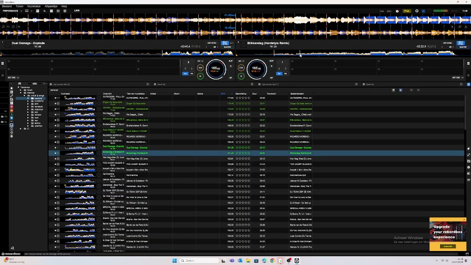Open the FX panel from the top toolbar

point(38,11)
